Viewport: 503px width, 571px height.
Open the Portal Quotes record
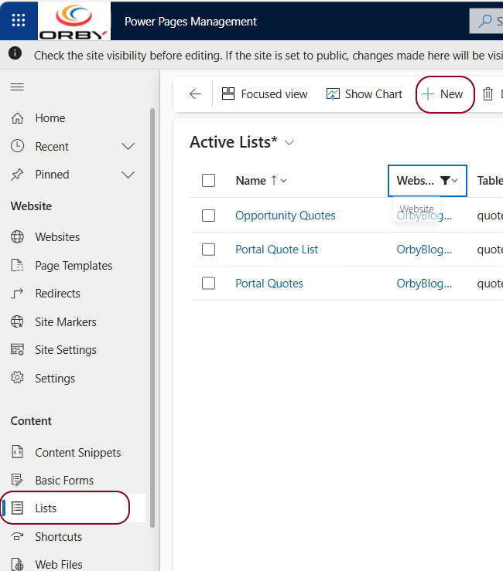pos(269,284)
